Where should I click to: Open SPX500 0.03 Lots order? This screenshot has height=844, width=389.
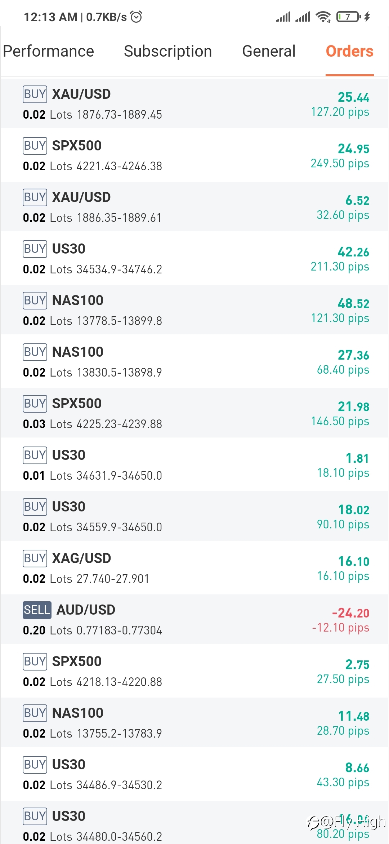[194, 413]
